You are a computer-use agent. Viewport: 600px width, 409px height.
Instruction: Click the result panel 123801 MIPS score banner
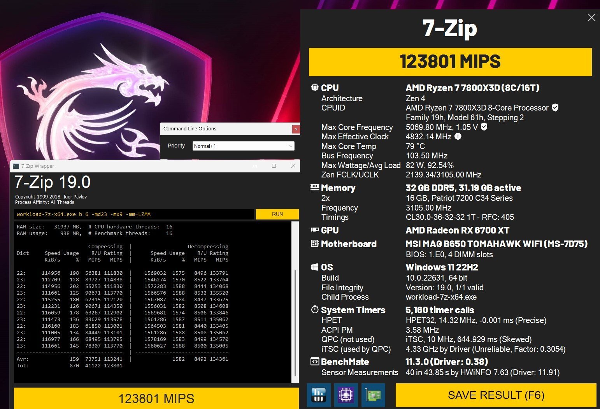click(450, 62)
